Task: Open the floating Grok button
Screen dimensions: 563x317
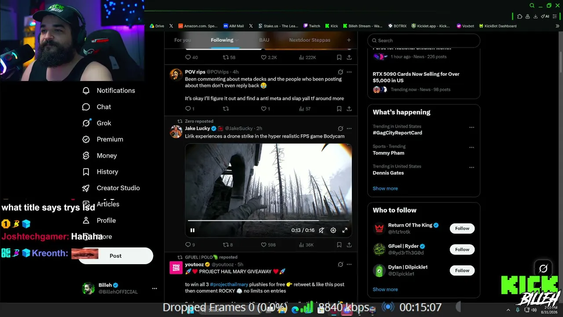Action: tap(543, 269)
